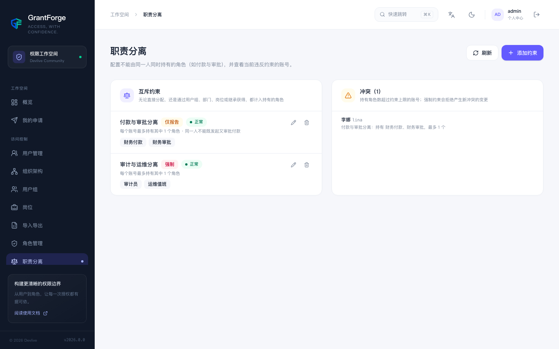559x349 pixels.
Task: Edit the 审计与运维分离 constraint
Action: 293,165
